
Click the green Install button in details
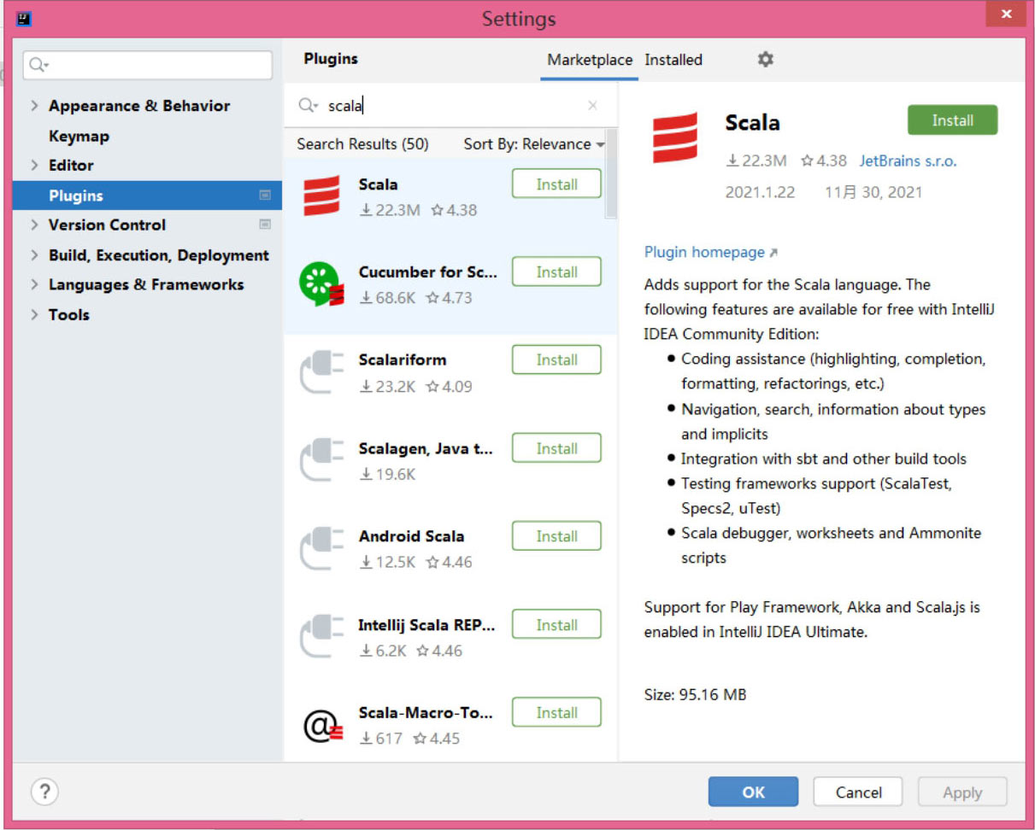tap(952, 120)
